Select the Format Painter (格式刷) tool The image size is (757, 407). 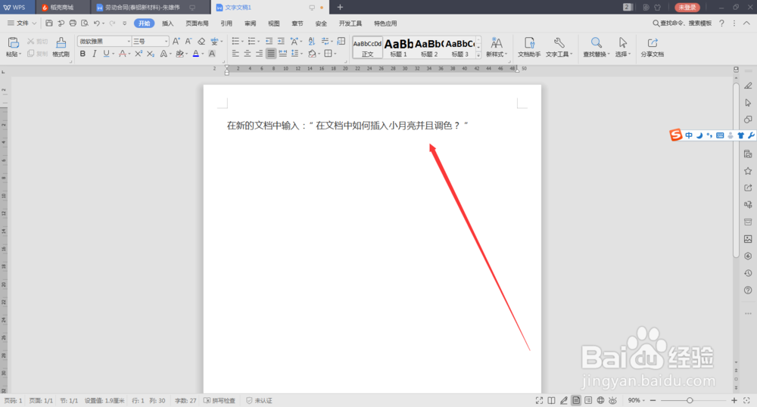[x=61, y=47]
